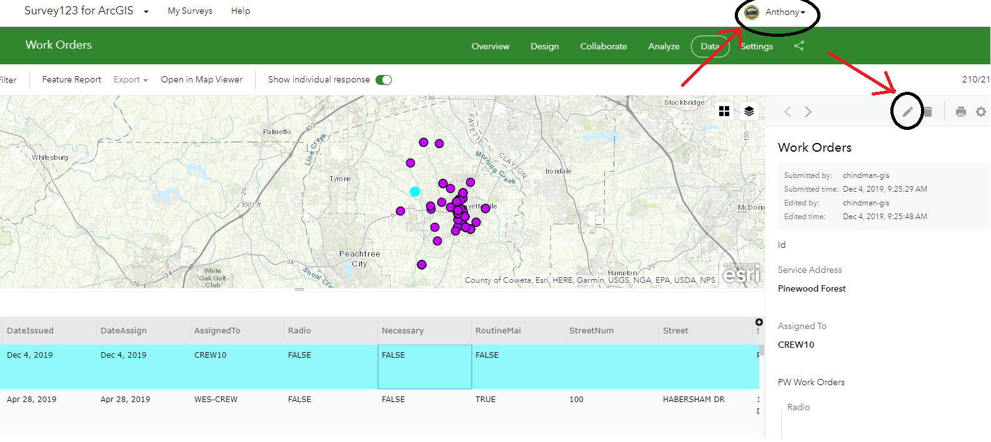Open the Export dropdown

point(131,79)
